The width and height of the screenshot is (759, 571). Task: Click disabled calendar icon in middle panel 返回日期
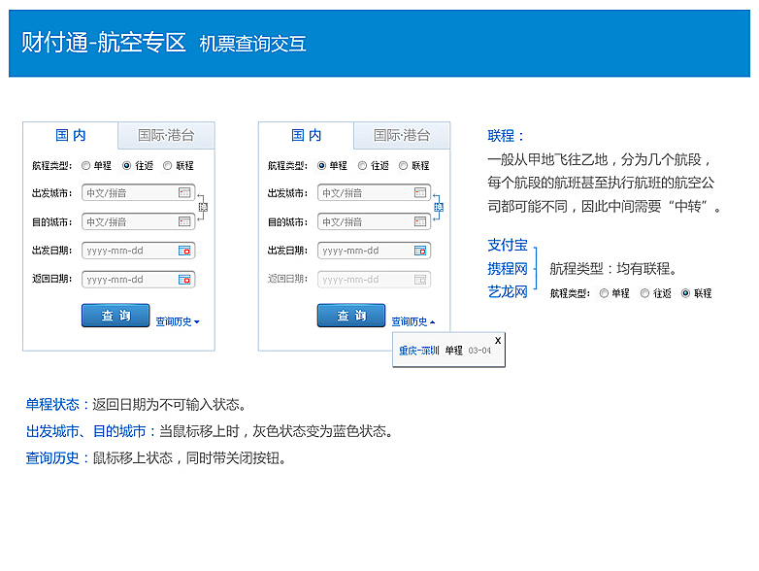(420, 280)
